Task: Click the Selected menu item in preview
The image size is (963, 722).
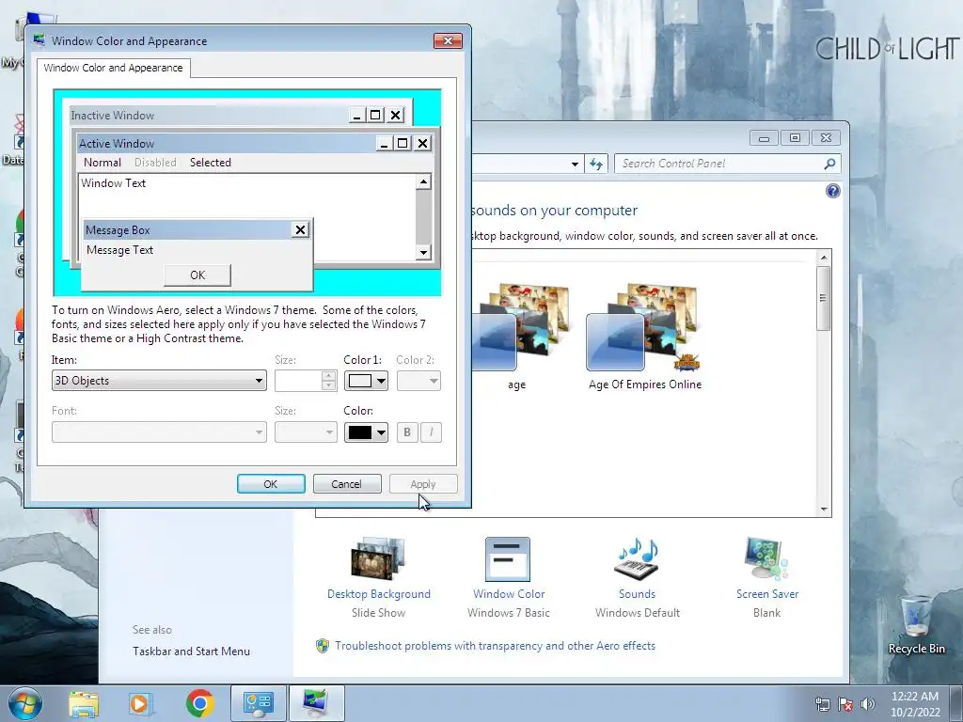Action: point(211,163)
